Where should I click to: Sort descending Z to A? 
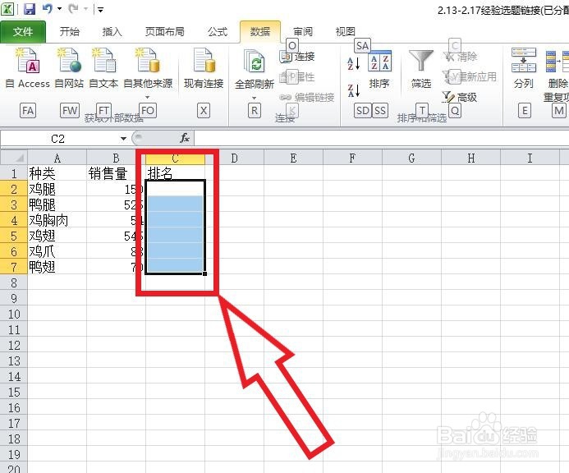click(353, 90)
